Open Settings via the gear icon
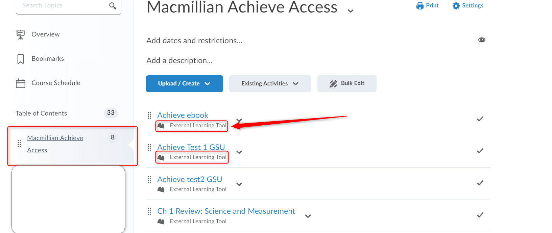Image resolution: width=552 pixels, height=233 pixels. pos(456,6)
